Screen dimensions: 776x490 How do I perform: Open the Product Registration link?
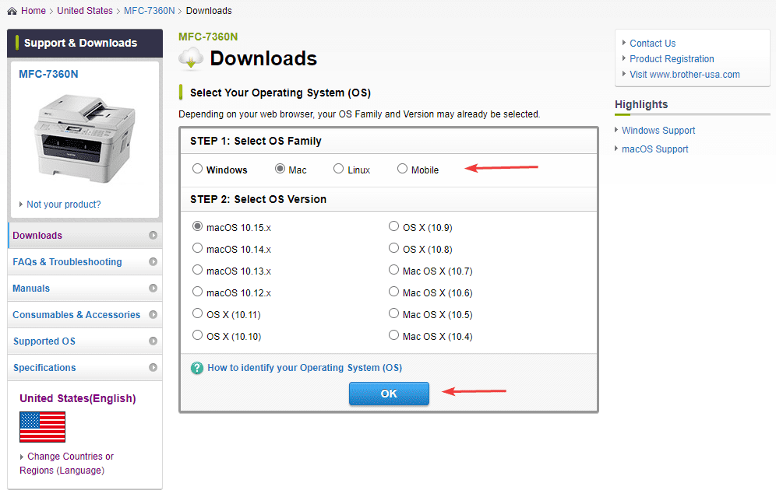click(672, 59)
